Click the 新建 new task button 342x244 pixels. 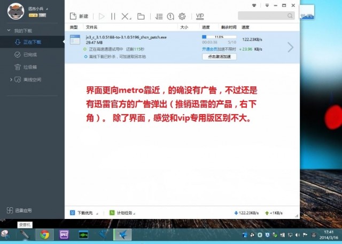[79, 17]
